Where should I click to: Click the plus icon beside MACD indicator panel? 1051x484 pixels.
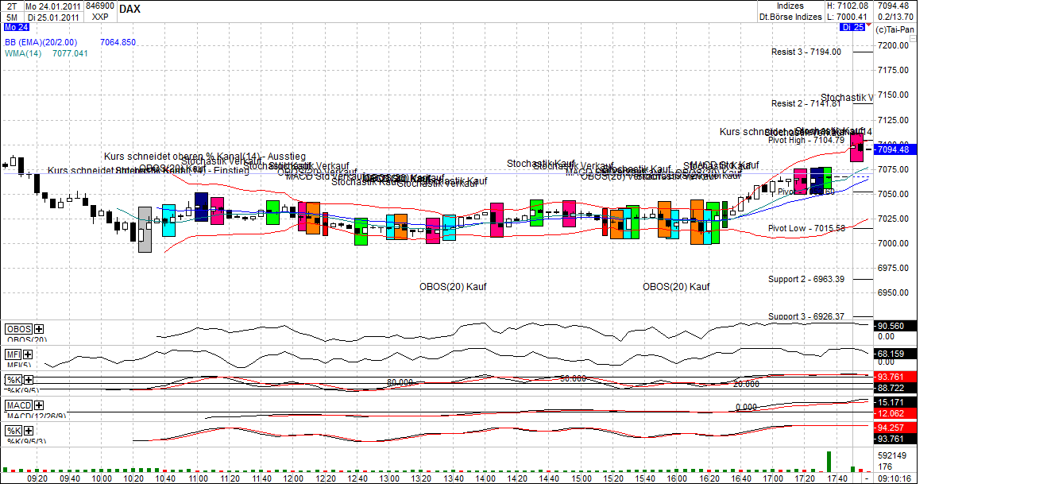[x=38, y=405]
